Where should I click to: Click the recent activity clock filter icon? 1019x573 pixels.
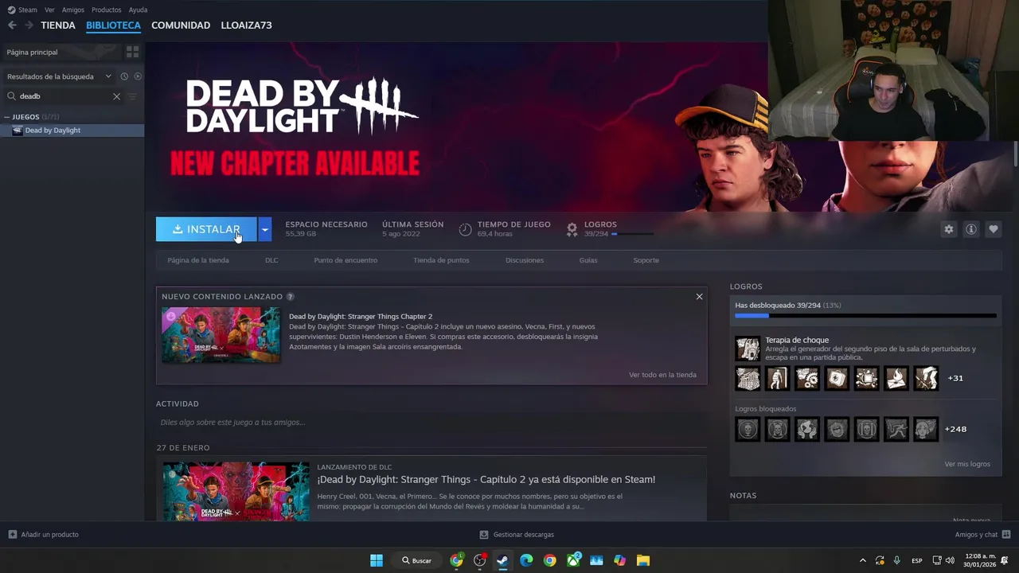(x=124, y=76)
